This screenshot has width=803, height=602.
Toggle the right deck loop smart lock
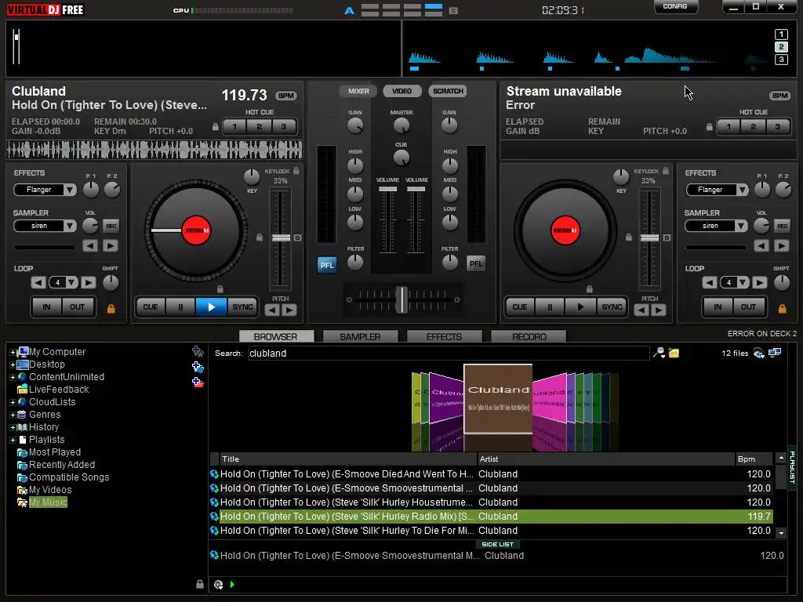coord(782,308)
